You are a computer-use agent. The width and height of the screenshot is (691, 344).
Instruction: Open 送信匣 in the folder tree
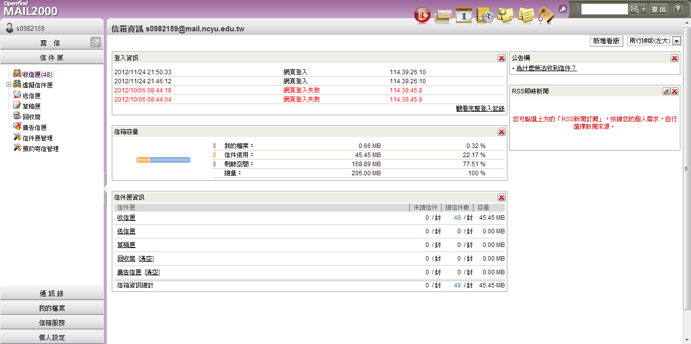point(31,96)
